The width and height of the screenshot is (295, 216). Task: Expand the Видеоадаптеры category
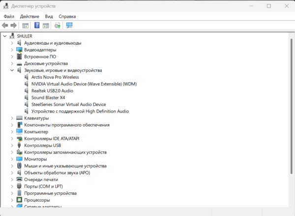click(x=12, y=50)
